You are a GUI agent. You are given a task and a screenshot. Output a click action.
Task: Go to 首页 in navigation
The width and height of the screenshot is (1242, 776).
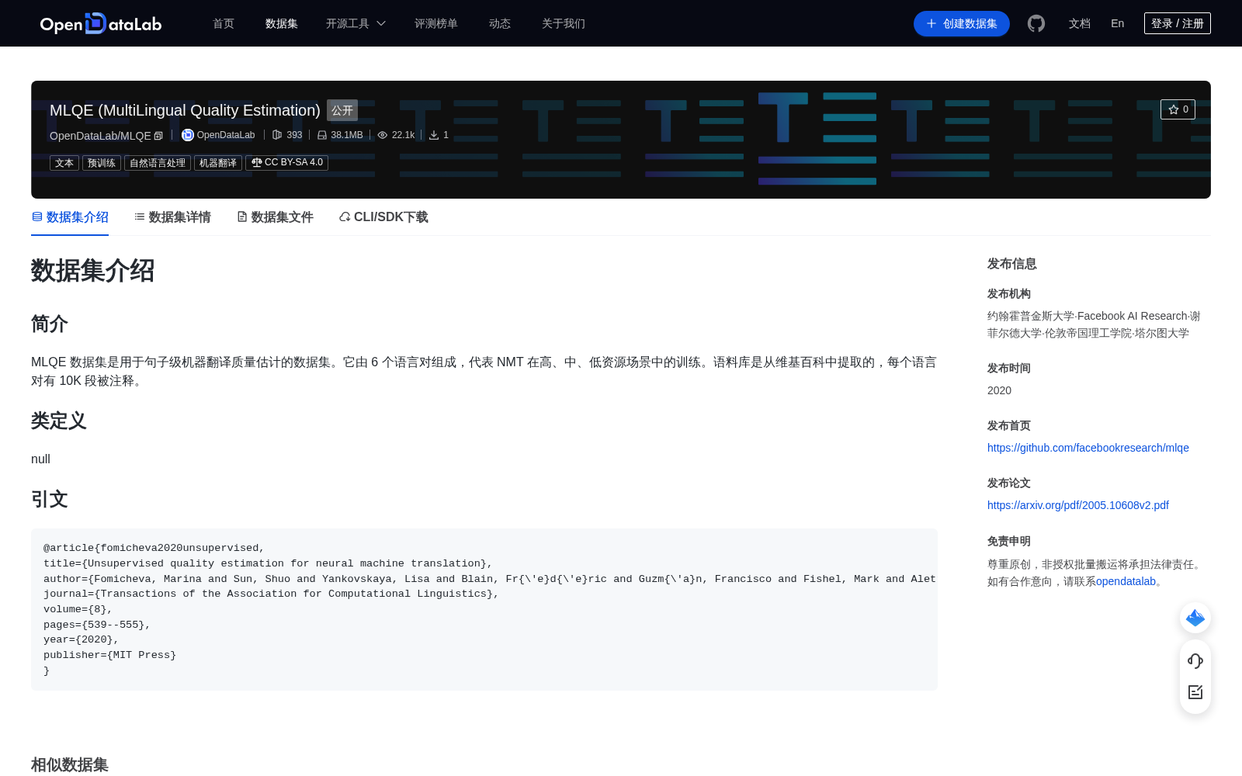pos(224,23)
